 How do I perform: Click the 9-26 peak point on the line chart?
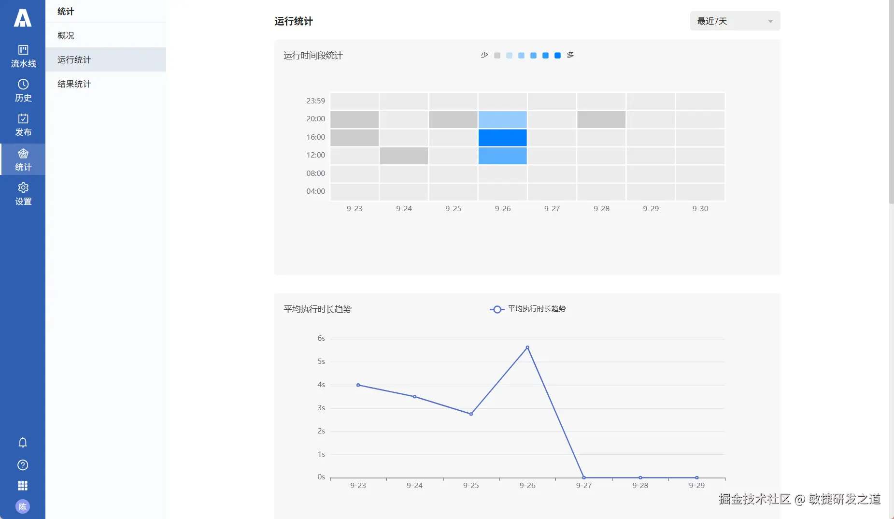(x=527, y=347)
